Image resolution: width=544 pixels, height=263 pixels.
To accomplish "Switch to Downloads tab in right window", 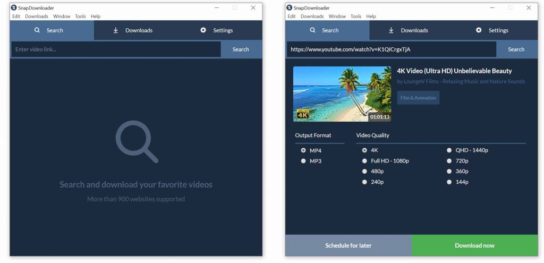I will pos(412,30).
